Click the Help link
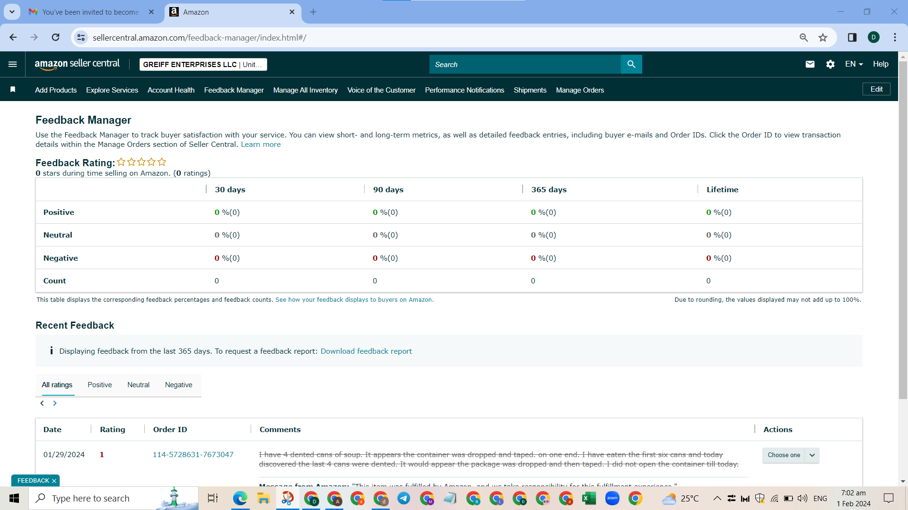The width and height of the screenshot is (908, 510). pos(881,64)
